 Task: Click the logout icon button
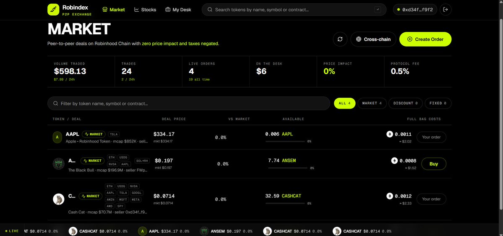pos(445,10)
